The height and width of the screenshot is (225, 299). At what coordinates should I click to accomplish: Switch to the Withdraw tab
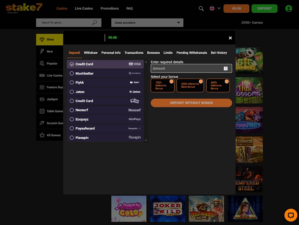[x=91, y=53]
